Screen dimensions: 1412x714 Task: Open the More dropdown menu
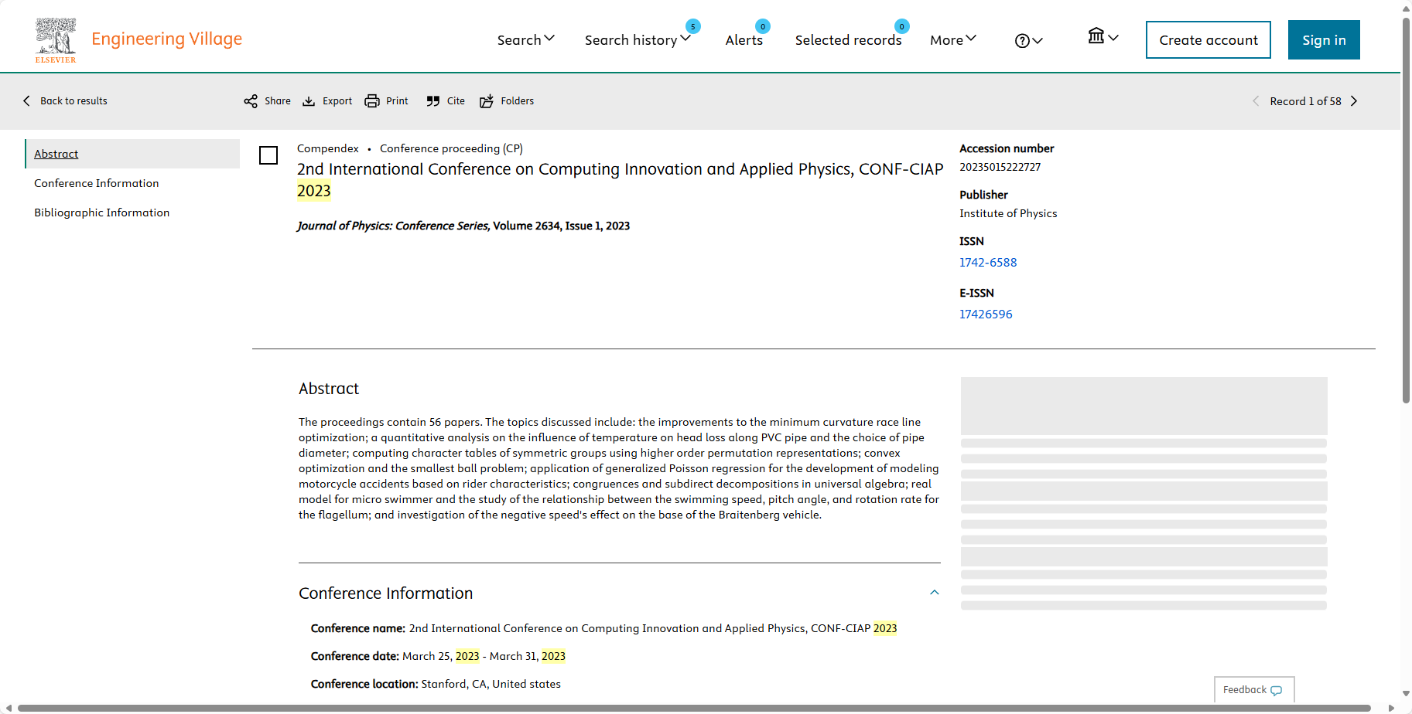pos(952,40)
